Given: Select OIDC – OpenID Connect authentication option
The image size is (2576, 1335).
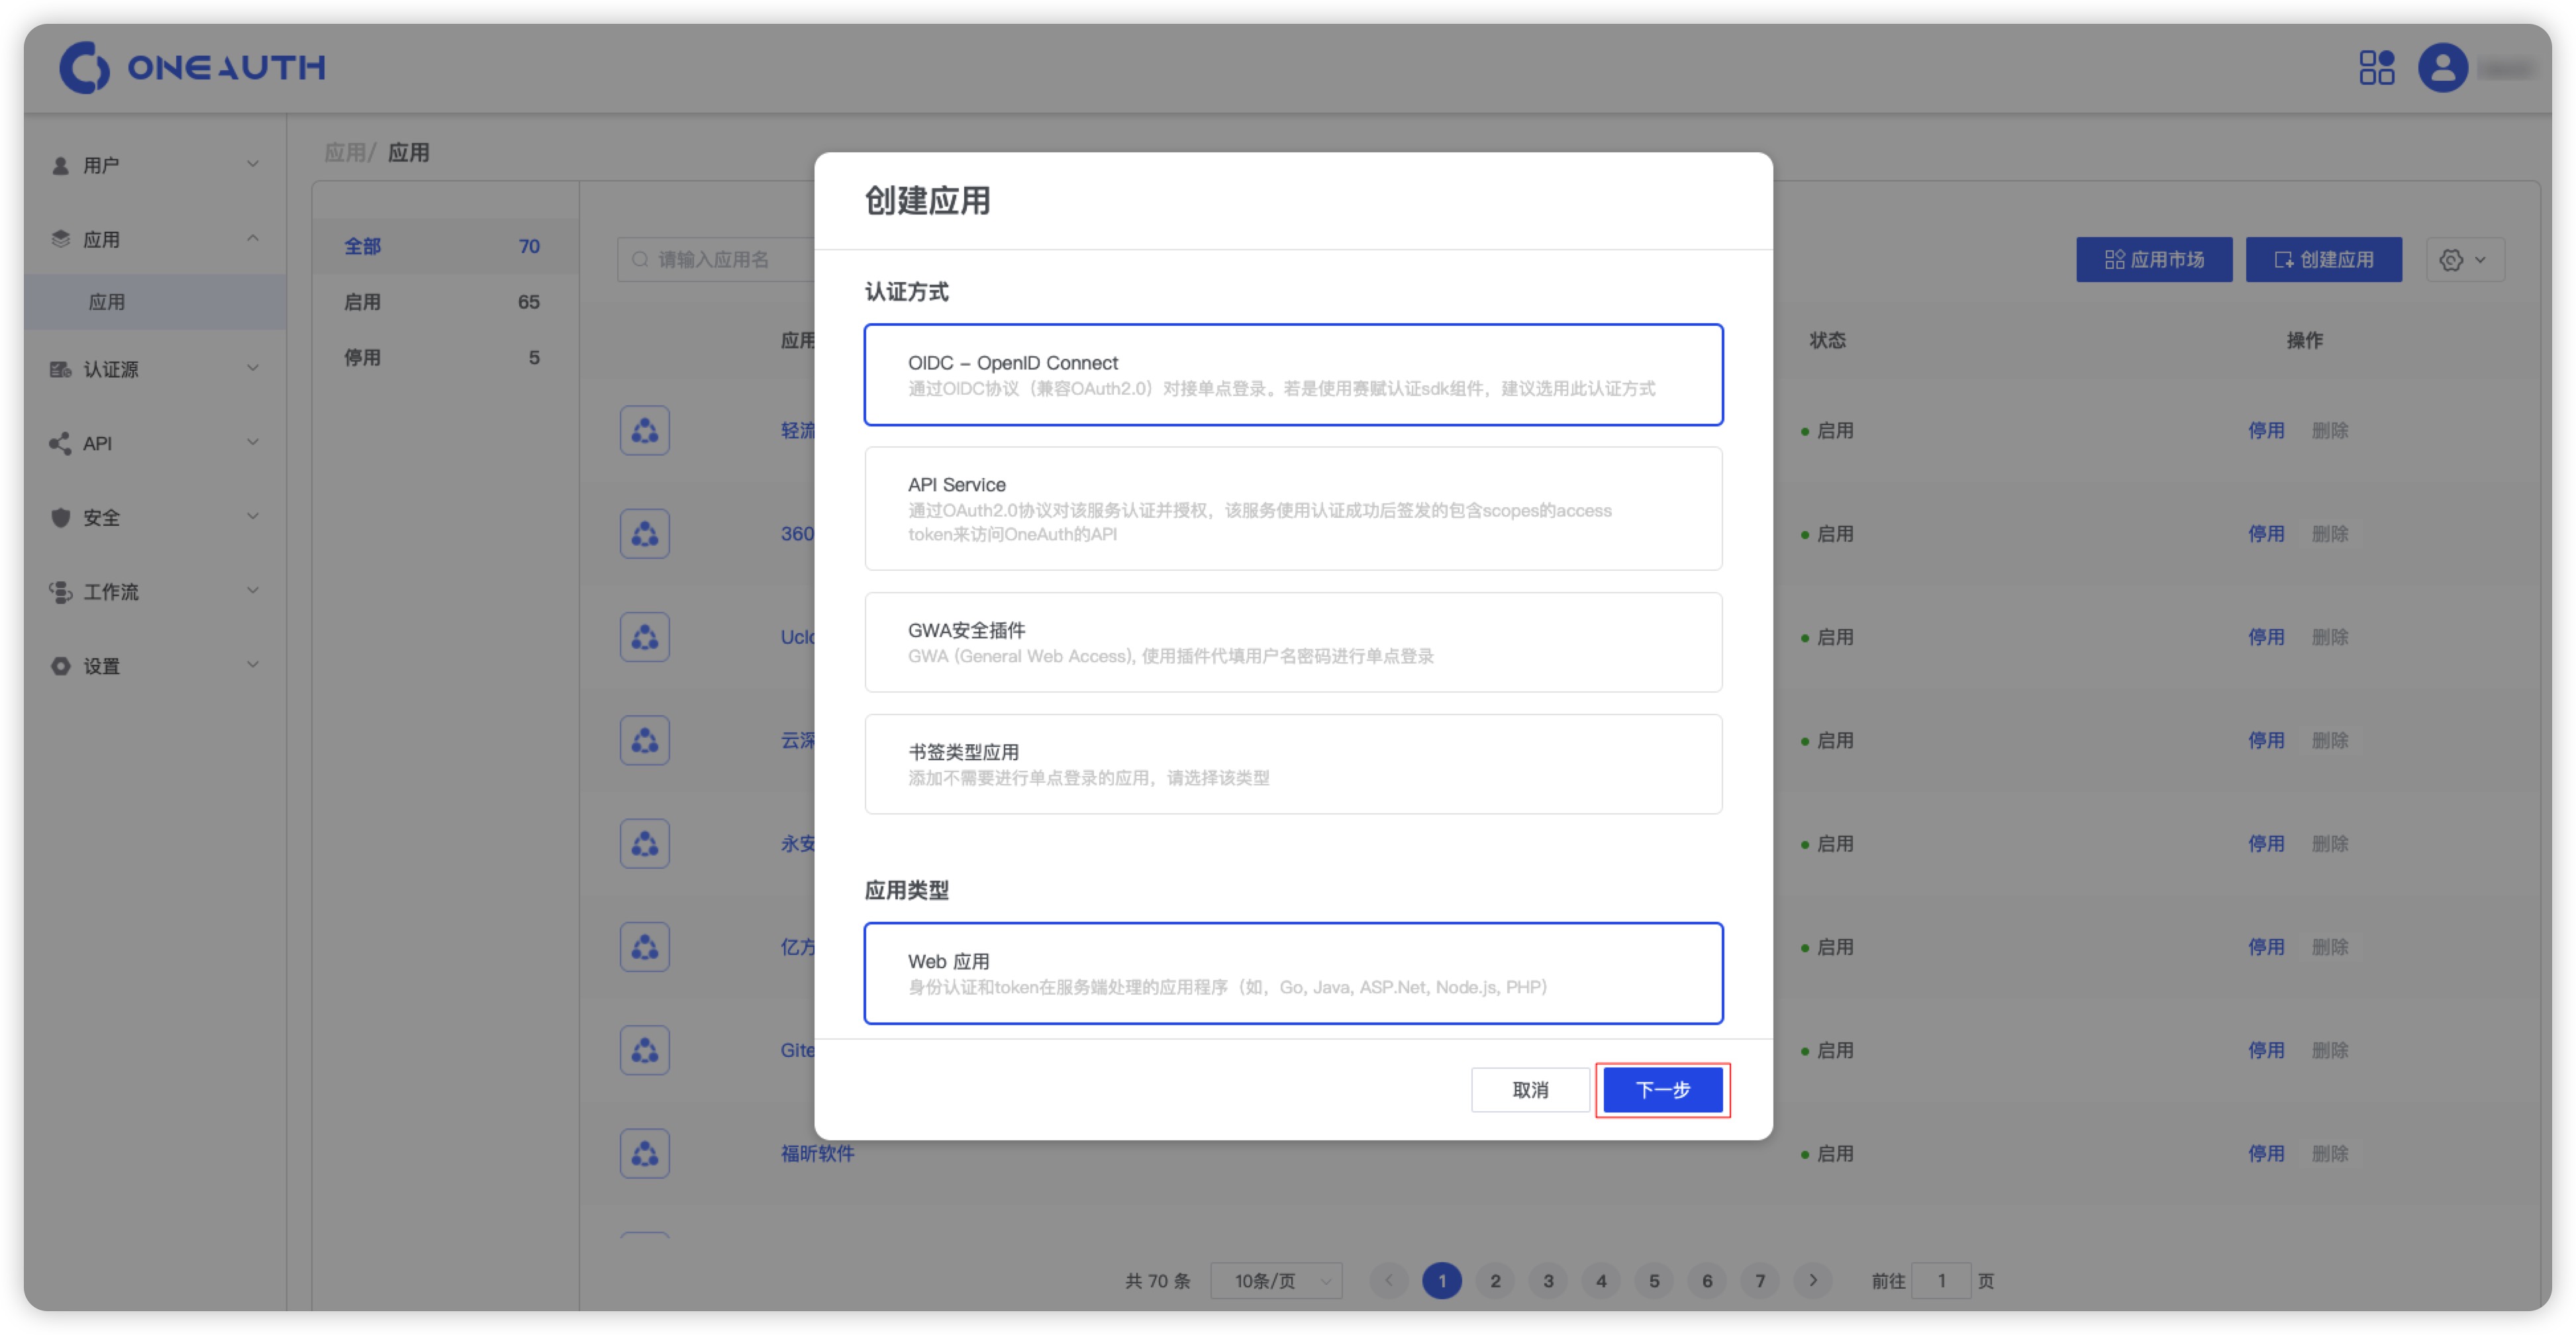Looking at the screenshot, I should (x=1293, y=375).
